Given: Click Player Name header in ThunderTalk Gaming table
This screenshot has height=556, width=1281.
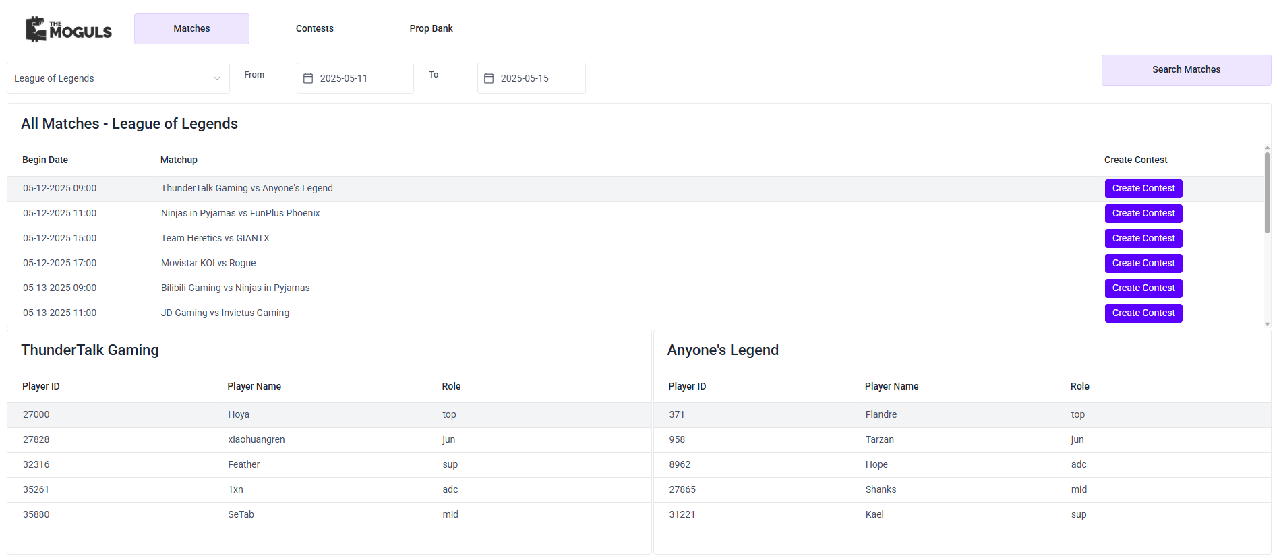Looking at the screenshot, I should (254, 387).
